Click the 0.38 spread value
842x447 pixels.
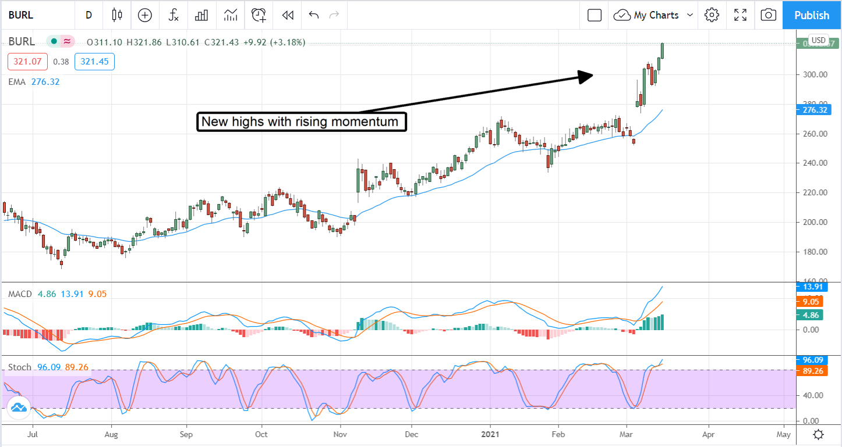[61, 62]
